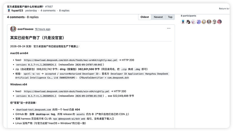Open the comment options three-dot menu
The height and width of the screenshot is (131, 233).
(x=169, y=28)
